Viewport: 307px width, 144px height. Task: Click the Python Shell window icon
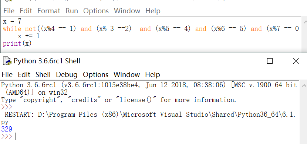coord(7,61)
